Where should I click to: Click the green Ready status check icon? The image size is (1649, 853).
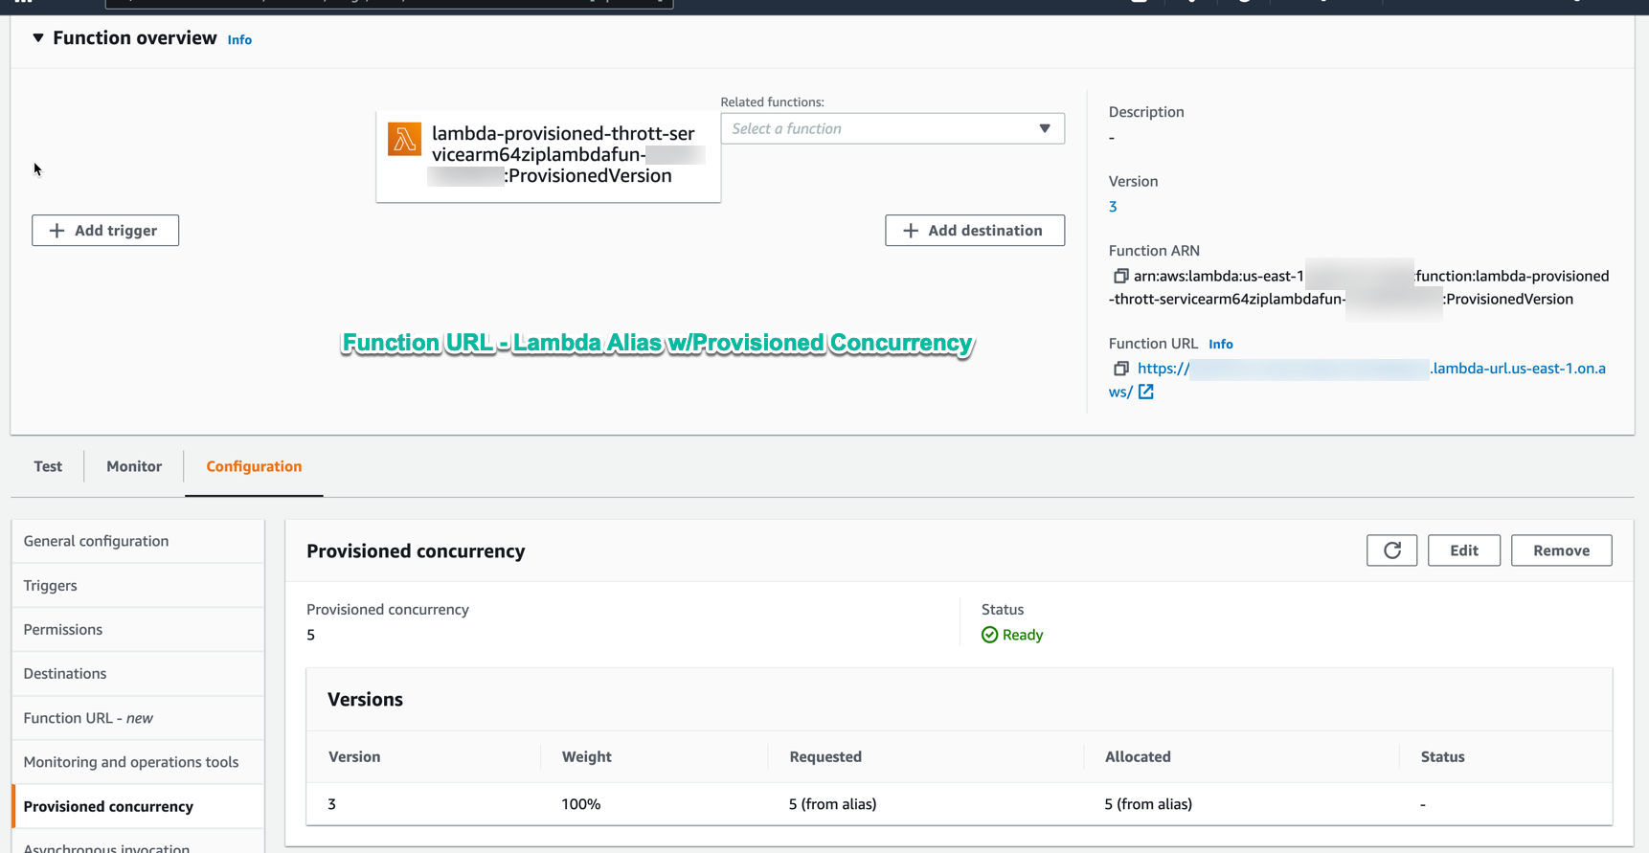pos(989,635)
